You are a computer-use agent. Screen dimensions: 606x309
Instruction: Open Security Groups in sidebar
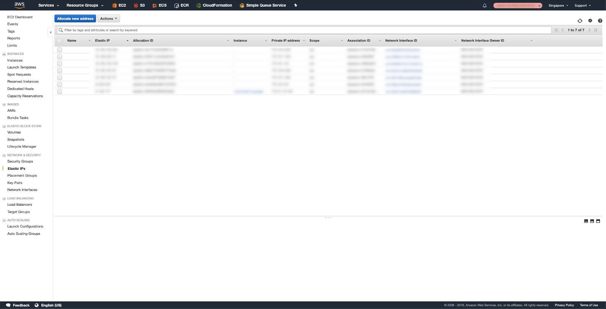pyautogui.click(x=20, y=161)
